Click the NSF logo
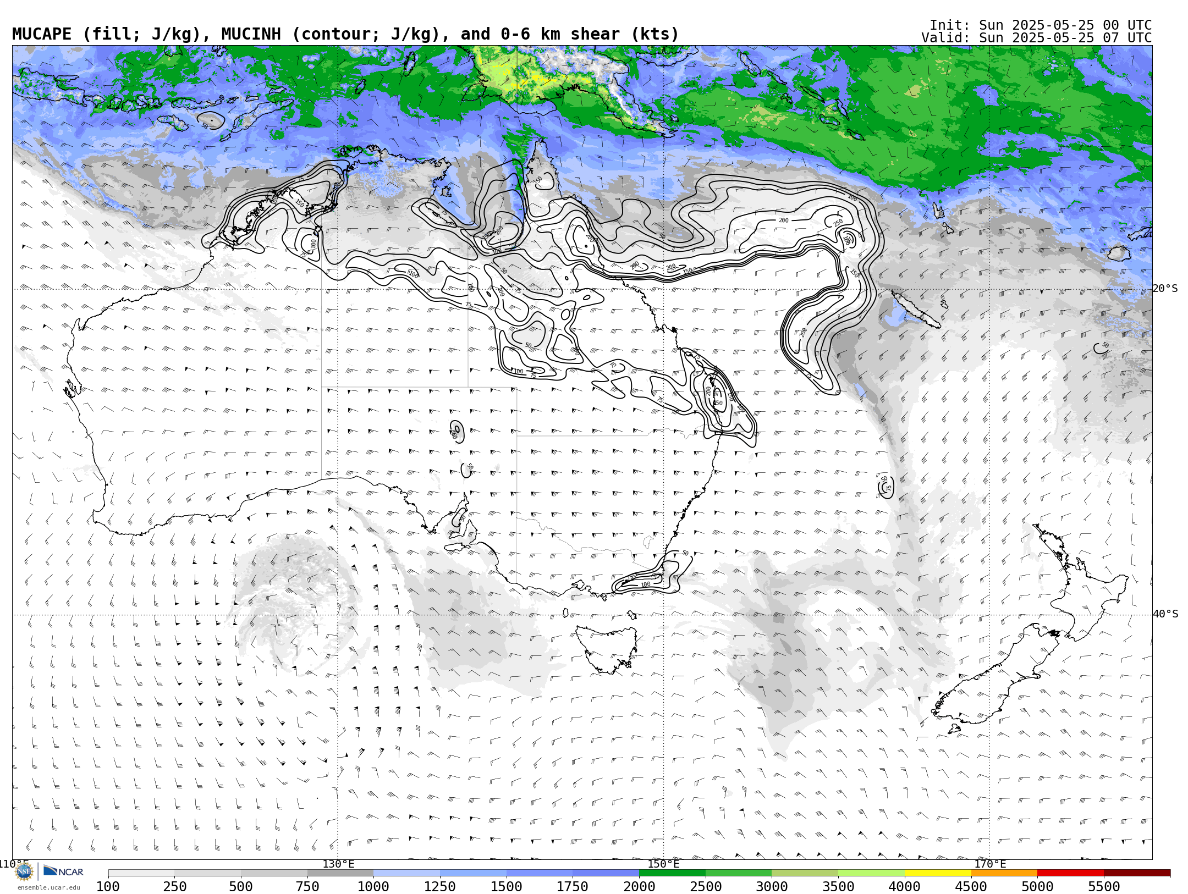This screenshot has height=894, width=1188. (24, 872)
